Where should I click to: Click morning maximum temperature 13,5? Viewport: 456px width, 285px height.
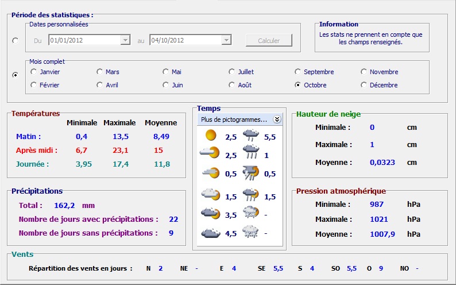coord(121,136)
